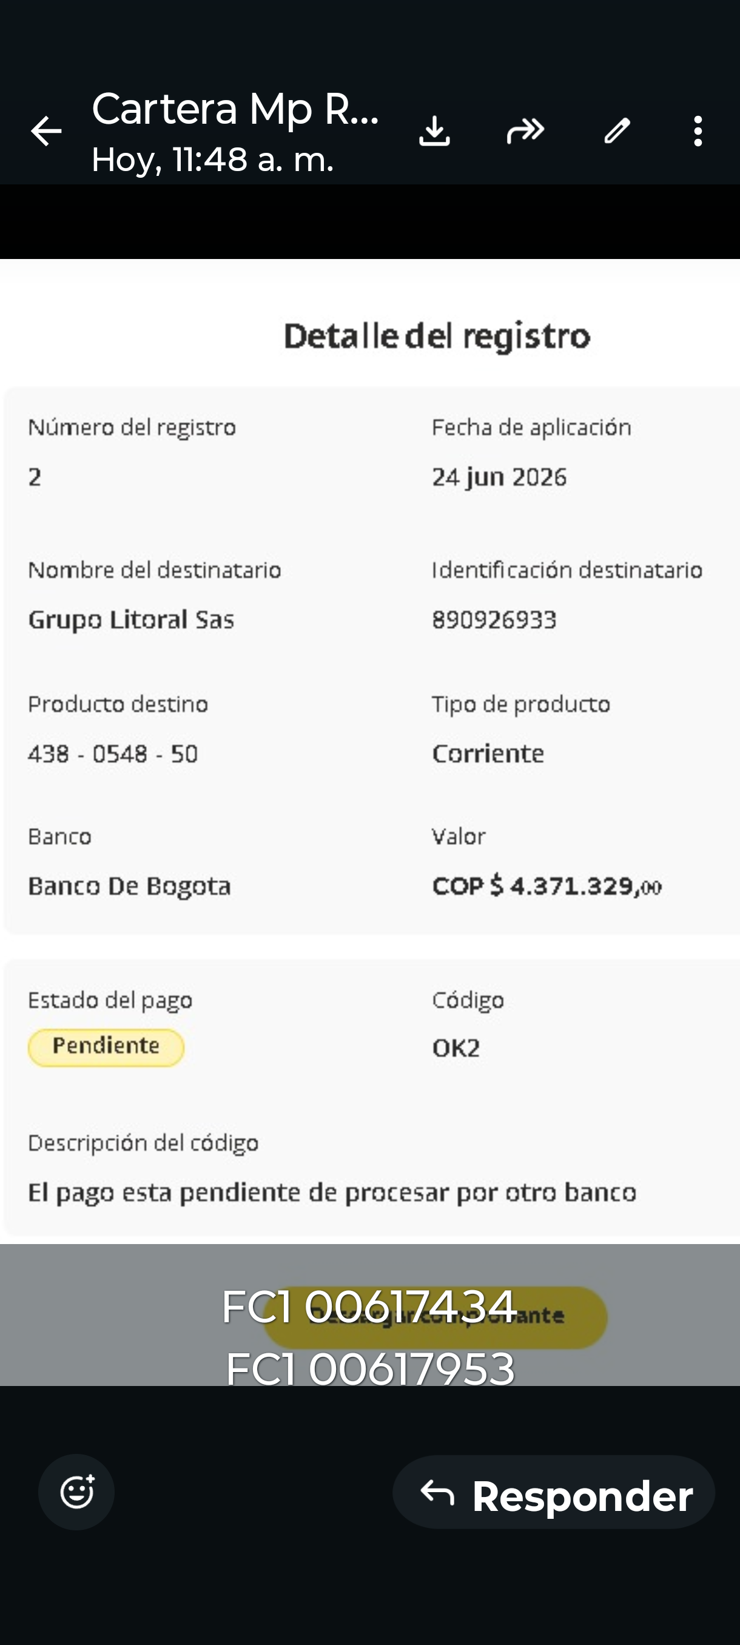Tap the caption line FC1 00617953
This screenshot has width=740, height=1645.
371,1368
